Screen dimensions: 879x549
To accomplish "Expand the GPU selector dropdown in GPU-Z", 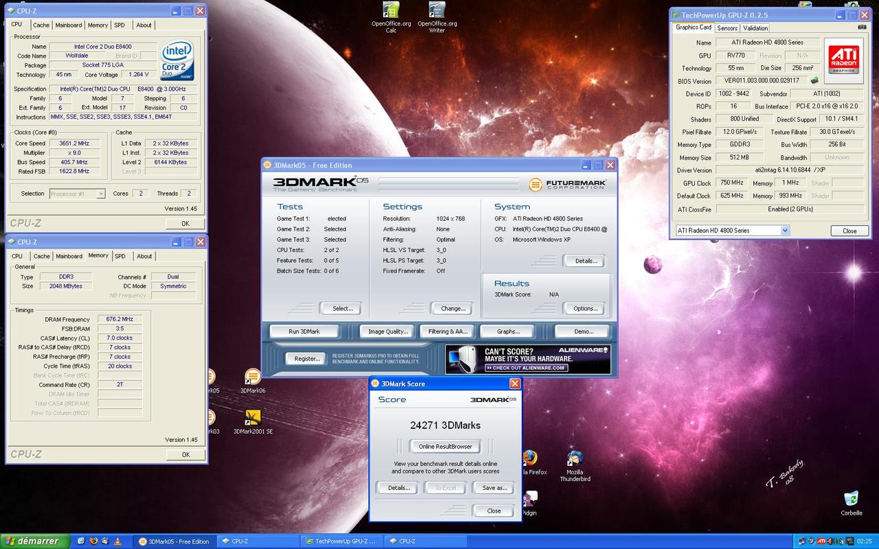I will click(785, 231).
